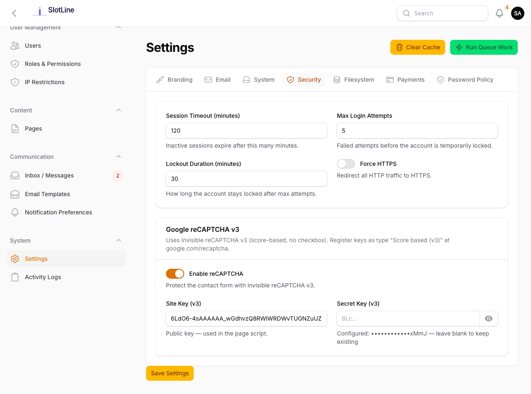The width and height of the screenshot is (531, 394).
Task: Collapse the User Management sidebar section
Action: pyautogui.click(x=119, y=27)
